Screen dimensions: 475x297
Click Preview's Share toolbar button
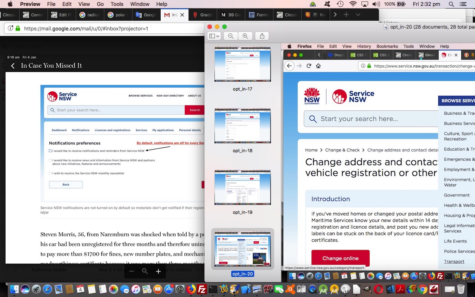tap(262, 36)
